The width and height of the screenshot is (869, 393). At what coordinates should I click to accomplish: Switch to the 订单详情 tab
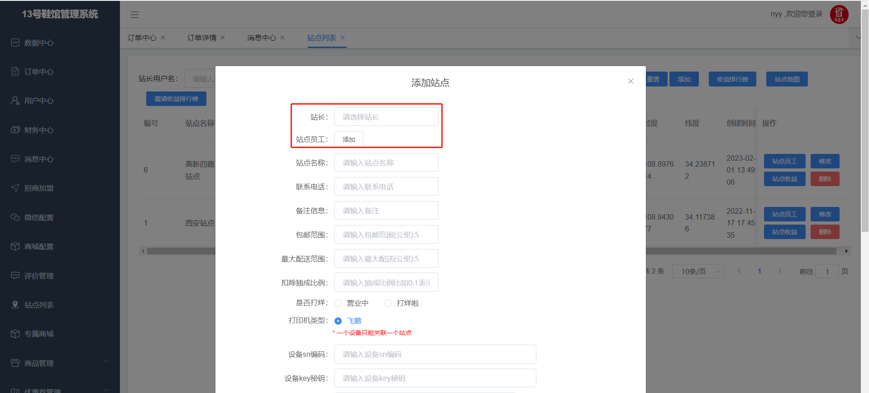click(x=202, y=38)
